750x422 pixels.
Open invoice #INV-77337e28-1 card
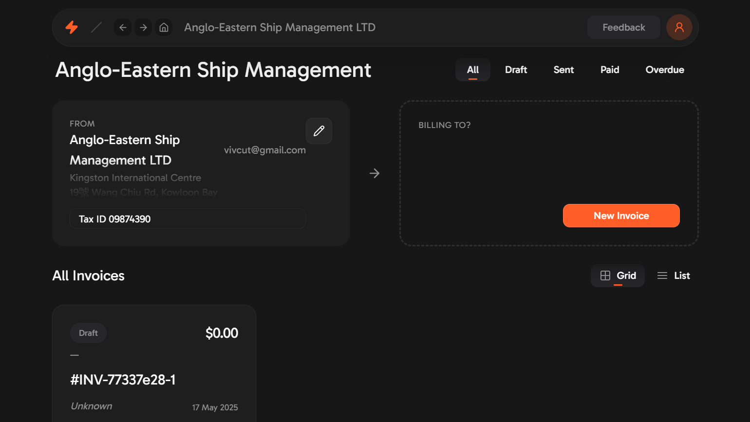154,363
